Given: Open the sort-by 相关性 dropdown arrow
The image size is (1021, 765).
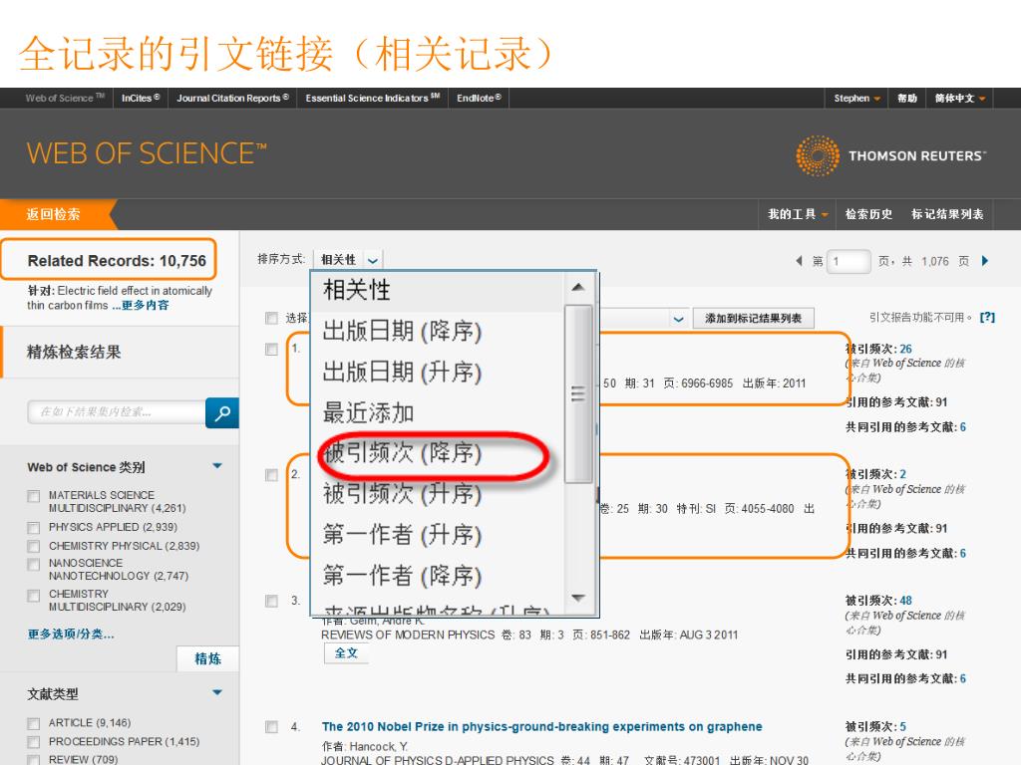Looking at the screenshot, I should tap(373, 260).
